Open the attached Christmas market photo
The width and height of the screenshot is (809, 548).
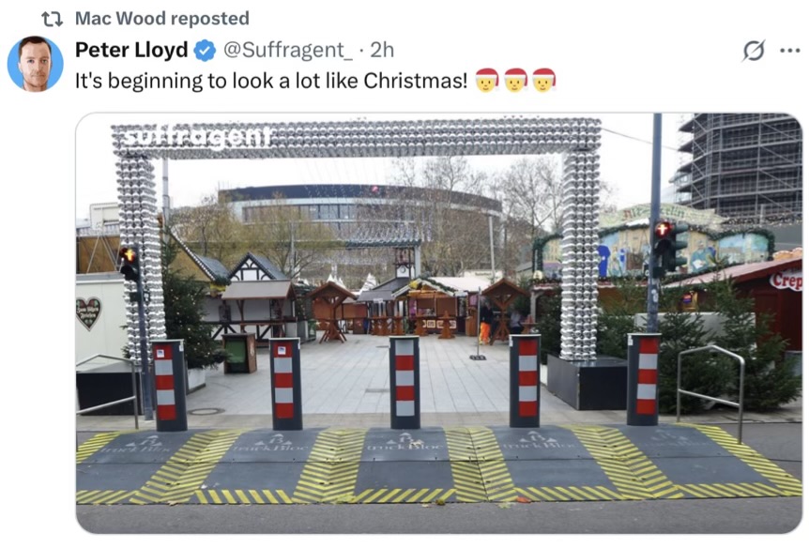coord(439,324)
